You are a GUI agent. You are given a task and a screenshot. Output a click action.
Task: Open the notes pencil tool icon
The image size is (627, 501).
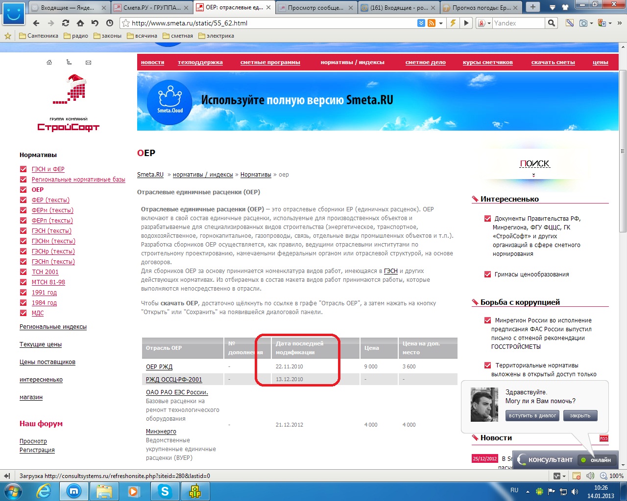tap(570, 23)
